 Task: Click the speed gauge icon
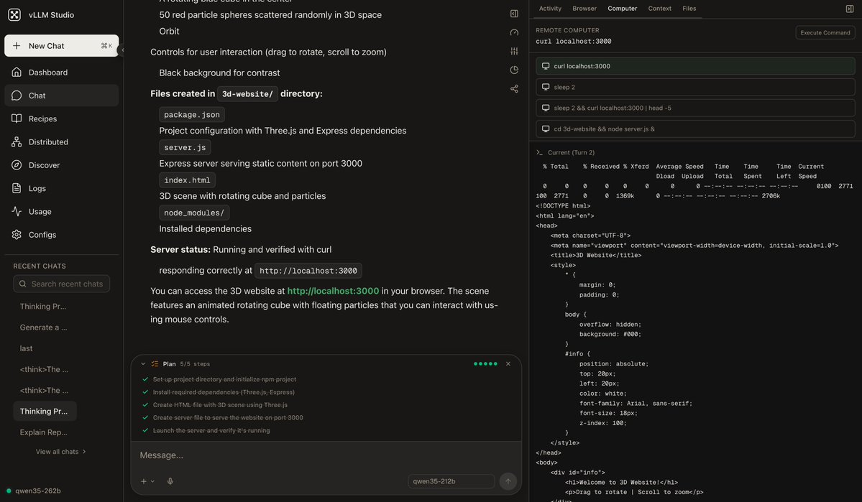point(514,32)
